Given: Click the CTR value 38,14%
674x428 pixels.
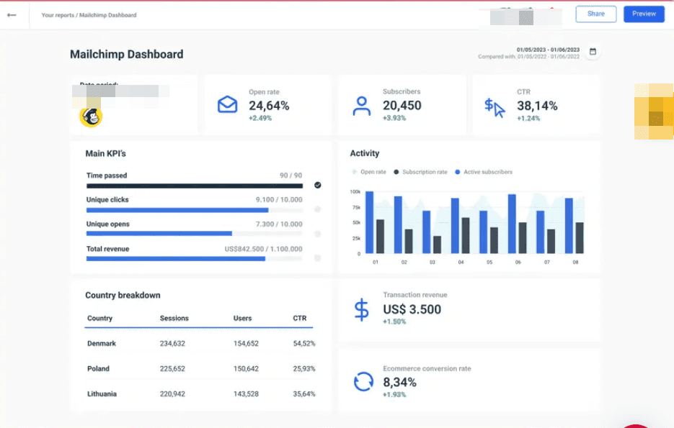Looking at the screenshot, I should click(537, 106).
